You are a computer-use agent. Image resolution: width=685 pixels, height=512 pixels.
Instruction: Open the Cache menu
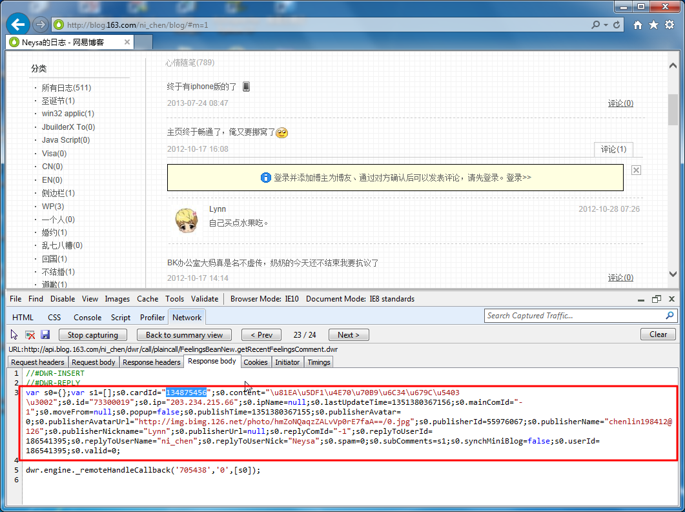147,299
